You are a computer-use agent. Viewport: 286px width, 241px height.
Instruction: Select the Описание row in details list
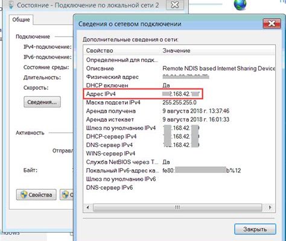pyautogui.click(x=179, y=69)
